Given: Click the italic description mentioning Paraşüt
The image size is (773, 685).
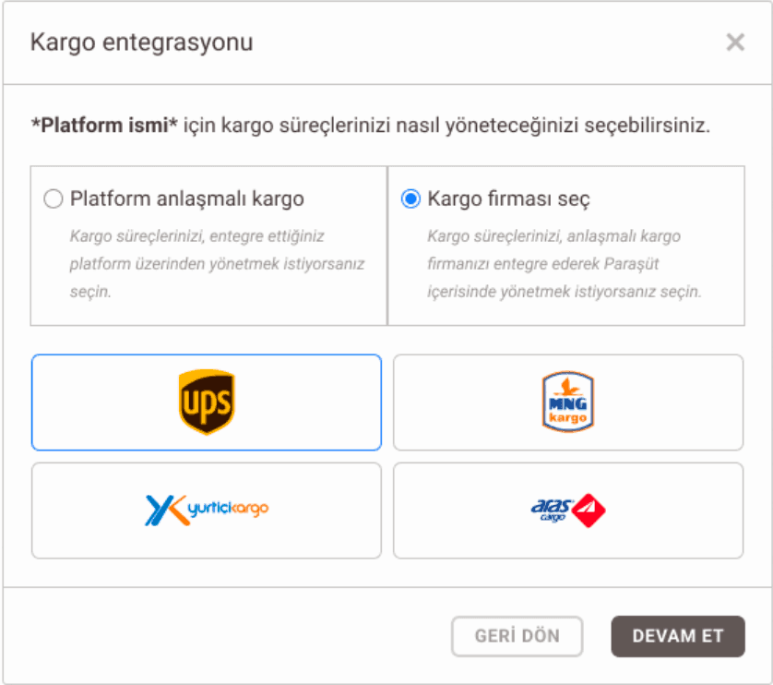Looking at the screenshot, I should click(x=564, y=263).
